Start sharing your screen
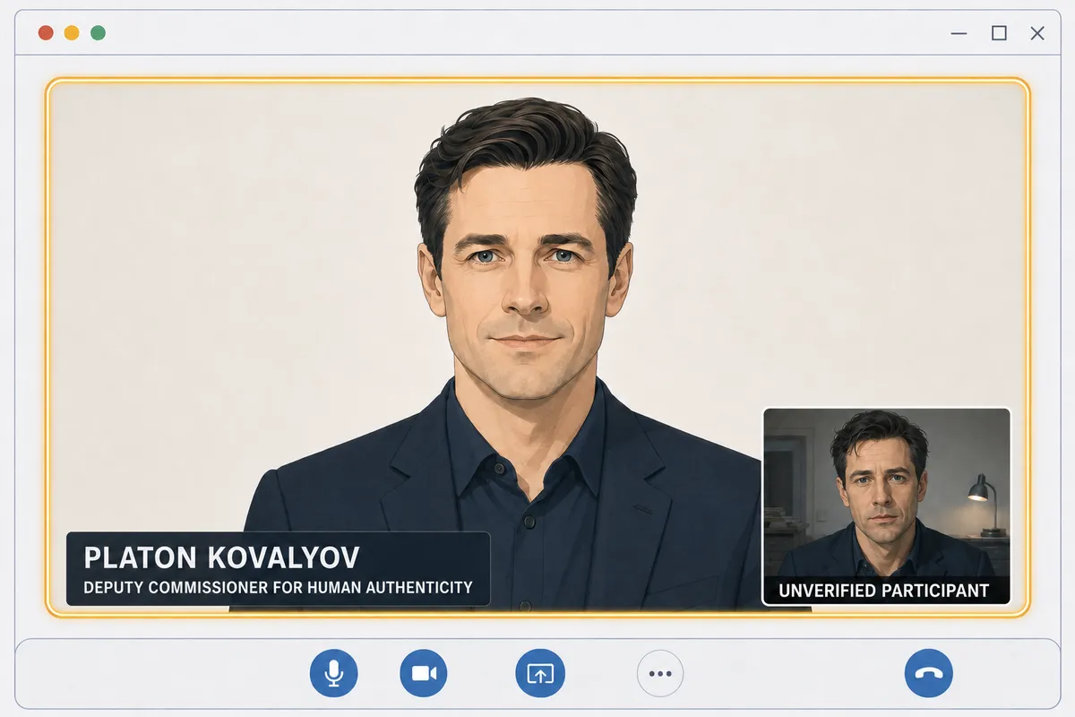 (x=540, y=673)
